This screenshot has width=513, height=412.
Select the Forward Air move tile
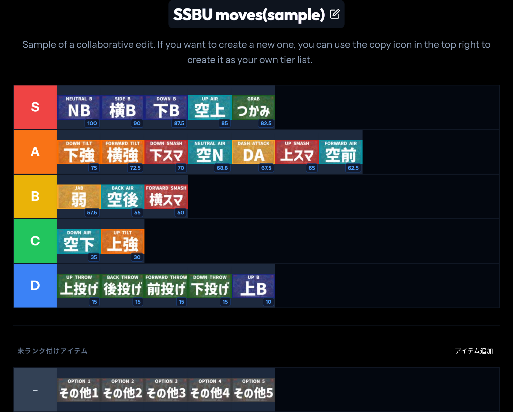pos(341,152)
